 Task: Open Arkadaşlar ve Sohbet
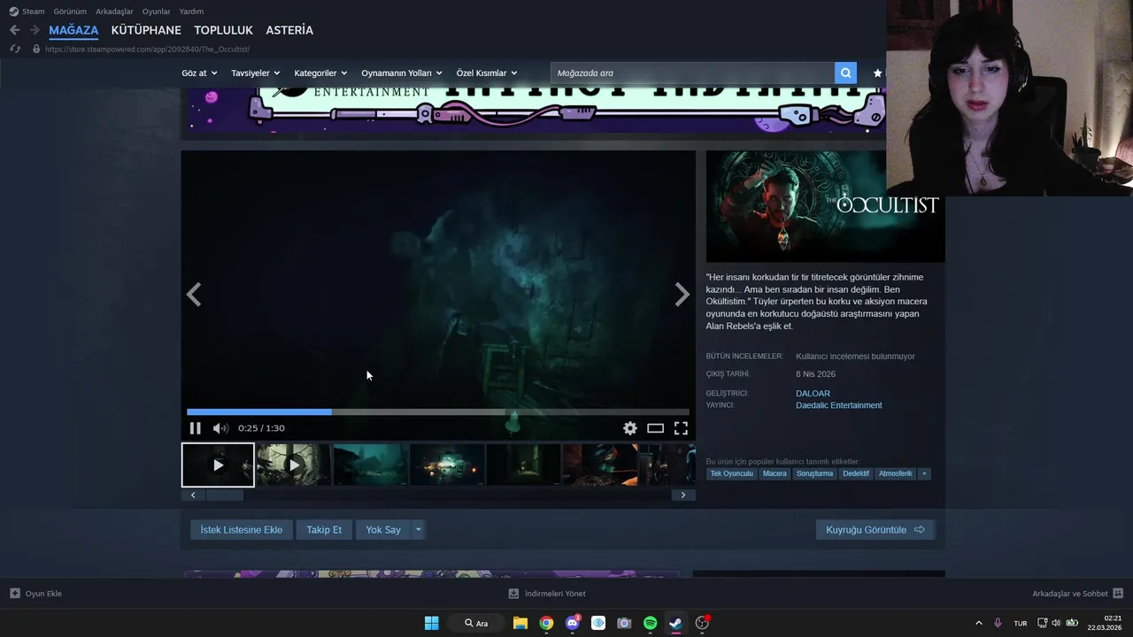coord(1077,594)
